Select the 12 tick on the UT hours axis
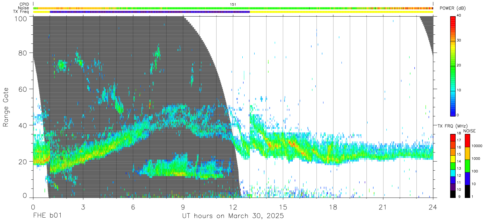487x224 pixels. click(233, 207)
